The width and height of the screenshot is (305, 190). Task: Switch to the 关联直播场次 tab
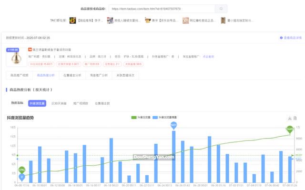click(x=125, y=75)
